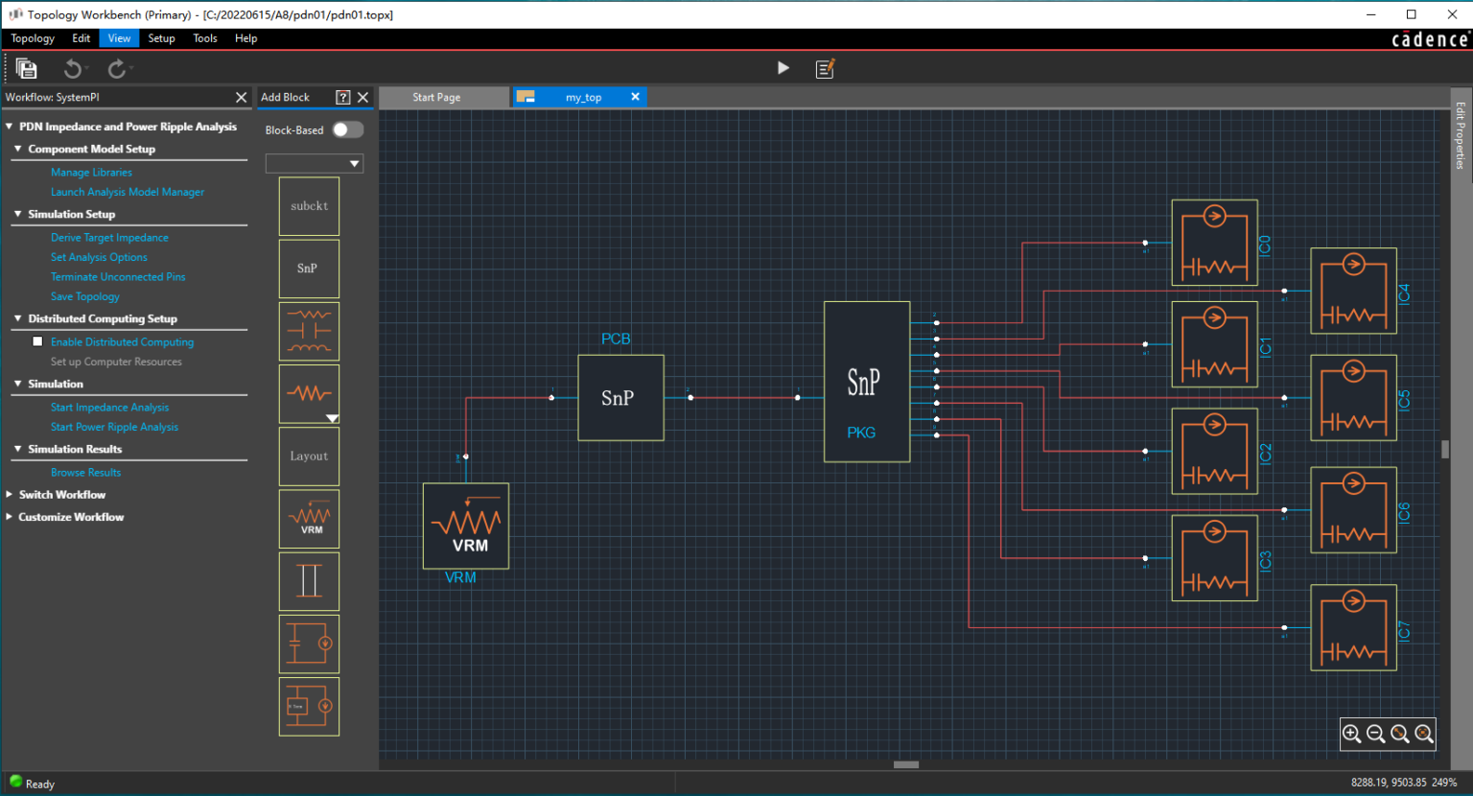
Task: Open the Setup menu
Action: pyautogui.click(x=161, y=38)
